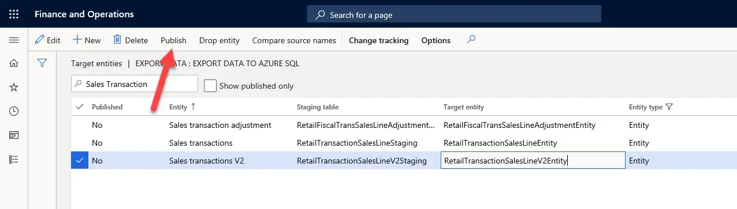Expand the hamburger navigation pane
This screenshot has height=209, width=737.
tap(14, 40)
